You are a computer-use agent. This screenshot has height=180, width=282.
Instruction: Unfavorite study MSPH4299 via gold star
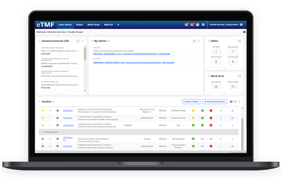pos(43,111)
